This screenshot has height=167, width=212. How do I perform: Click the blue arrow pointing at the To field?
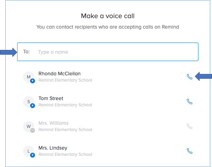click(8, 52)
